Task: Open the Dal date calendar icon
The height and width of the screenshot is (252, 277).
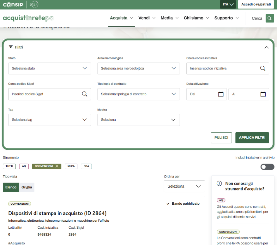Action: pyautogui.click(x=221, y=94)
